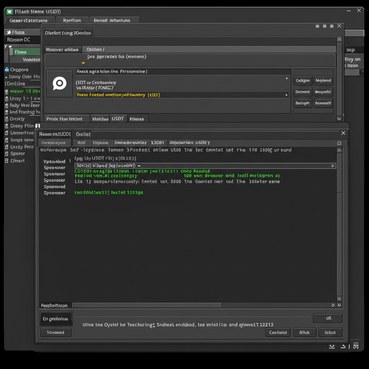The width and height of the screenshot is (369, 369).
Task: Select the 'Wbrover anildes' tab
Action: point(63,49)
